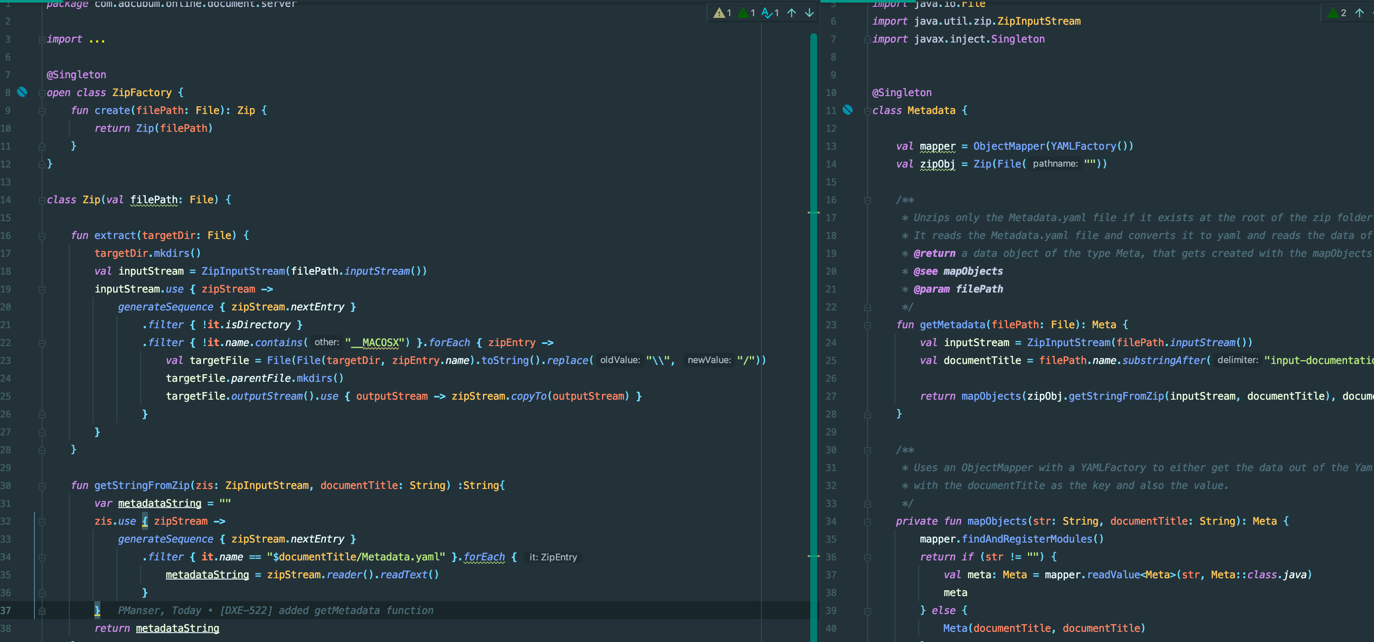Click the left editor vertical scrollbar thumb

pos(813,337)
